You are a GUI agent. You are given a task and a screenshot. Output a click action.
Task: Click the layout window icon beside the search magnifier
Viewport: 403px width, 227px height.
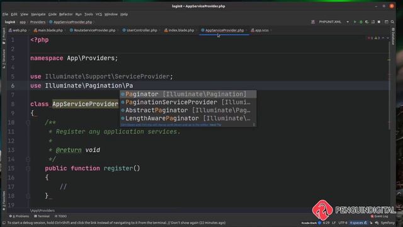386,22
